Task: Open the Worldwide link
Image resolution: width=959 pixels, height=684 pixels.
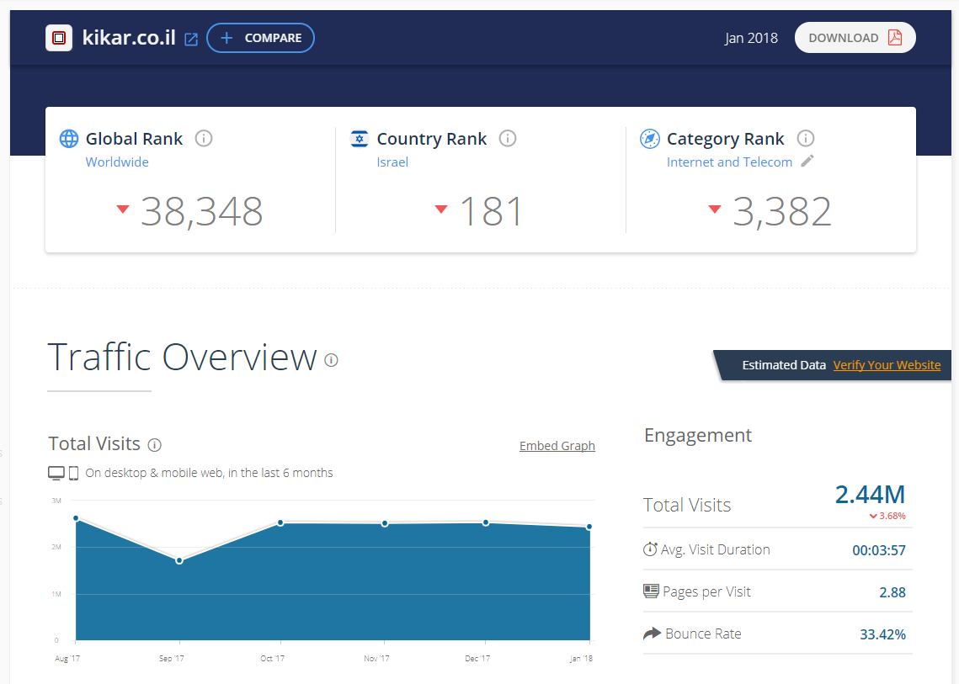Action: point(117,162)
